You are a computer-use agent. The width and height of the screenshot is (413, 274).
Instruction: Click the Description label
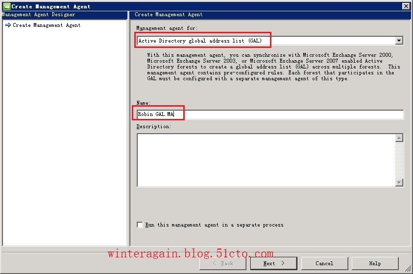click(x=153, y=127)
